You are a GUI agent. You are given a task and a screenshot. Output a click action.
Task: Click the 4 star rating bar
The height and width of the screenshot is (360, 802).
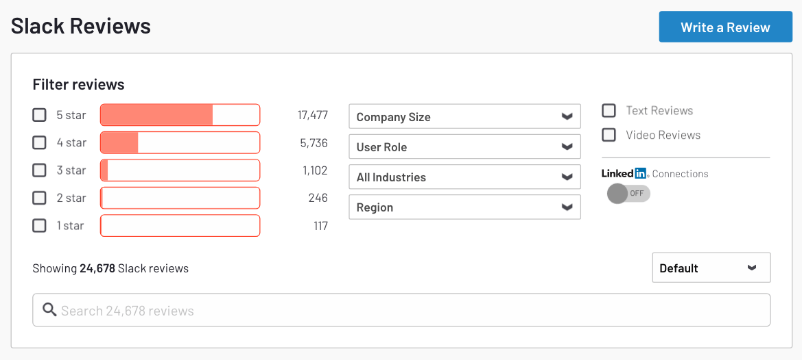(180, 142)
